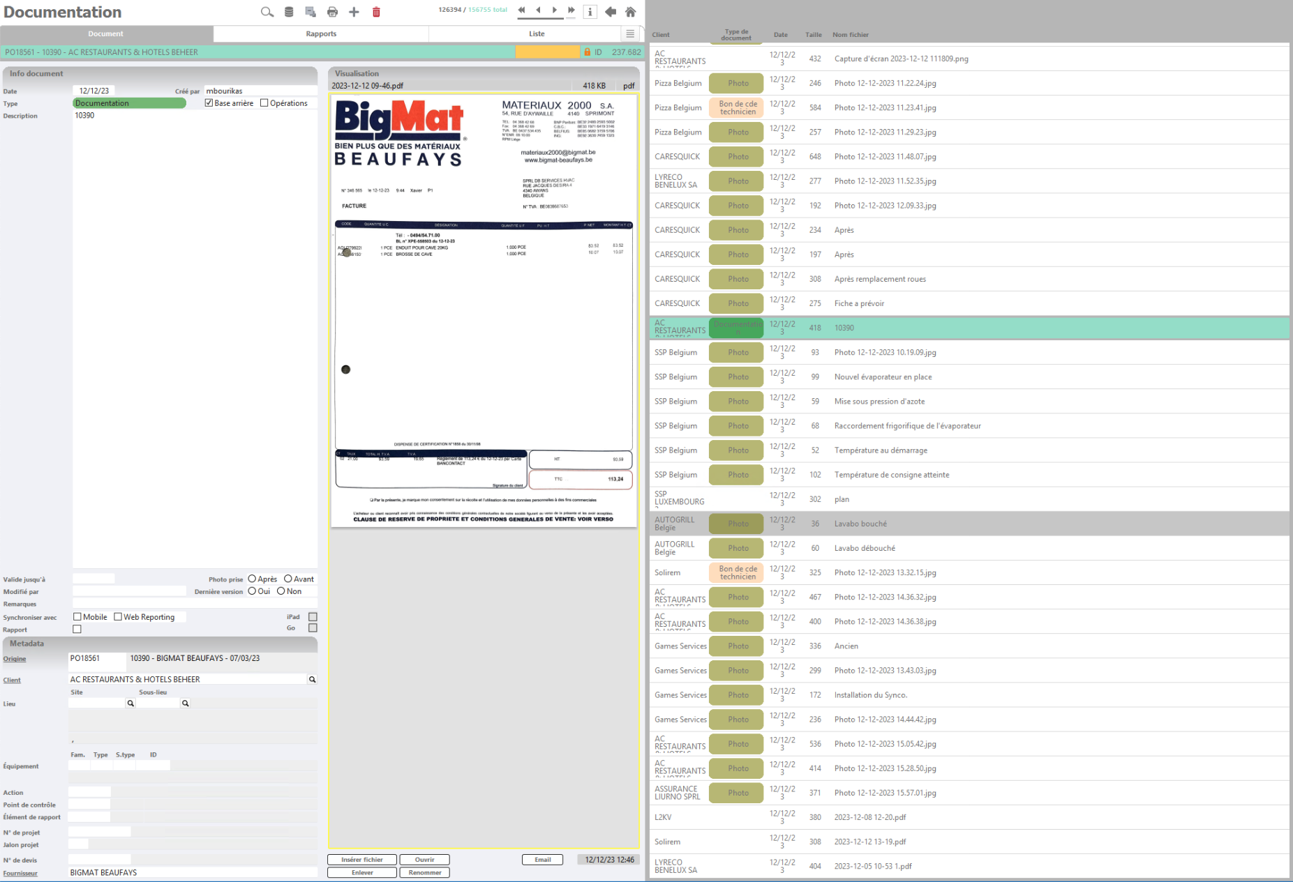1293x882 pixels.
Task: Go to next record
Action: click(555, 10)
